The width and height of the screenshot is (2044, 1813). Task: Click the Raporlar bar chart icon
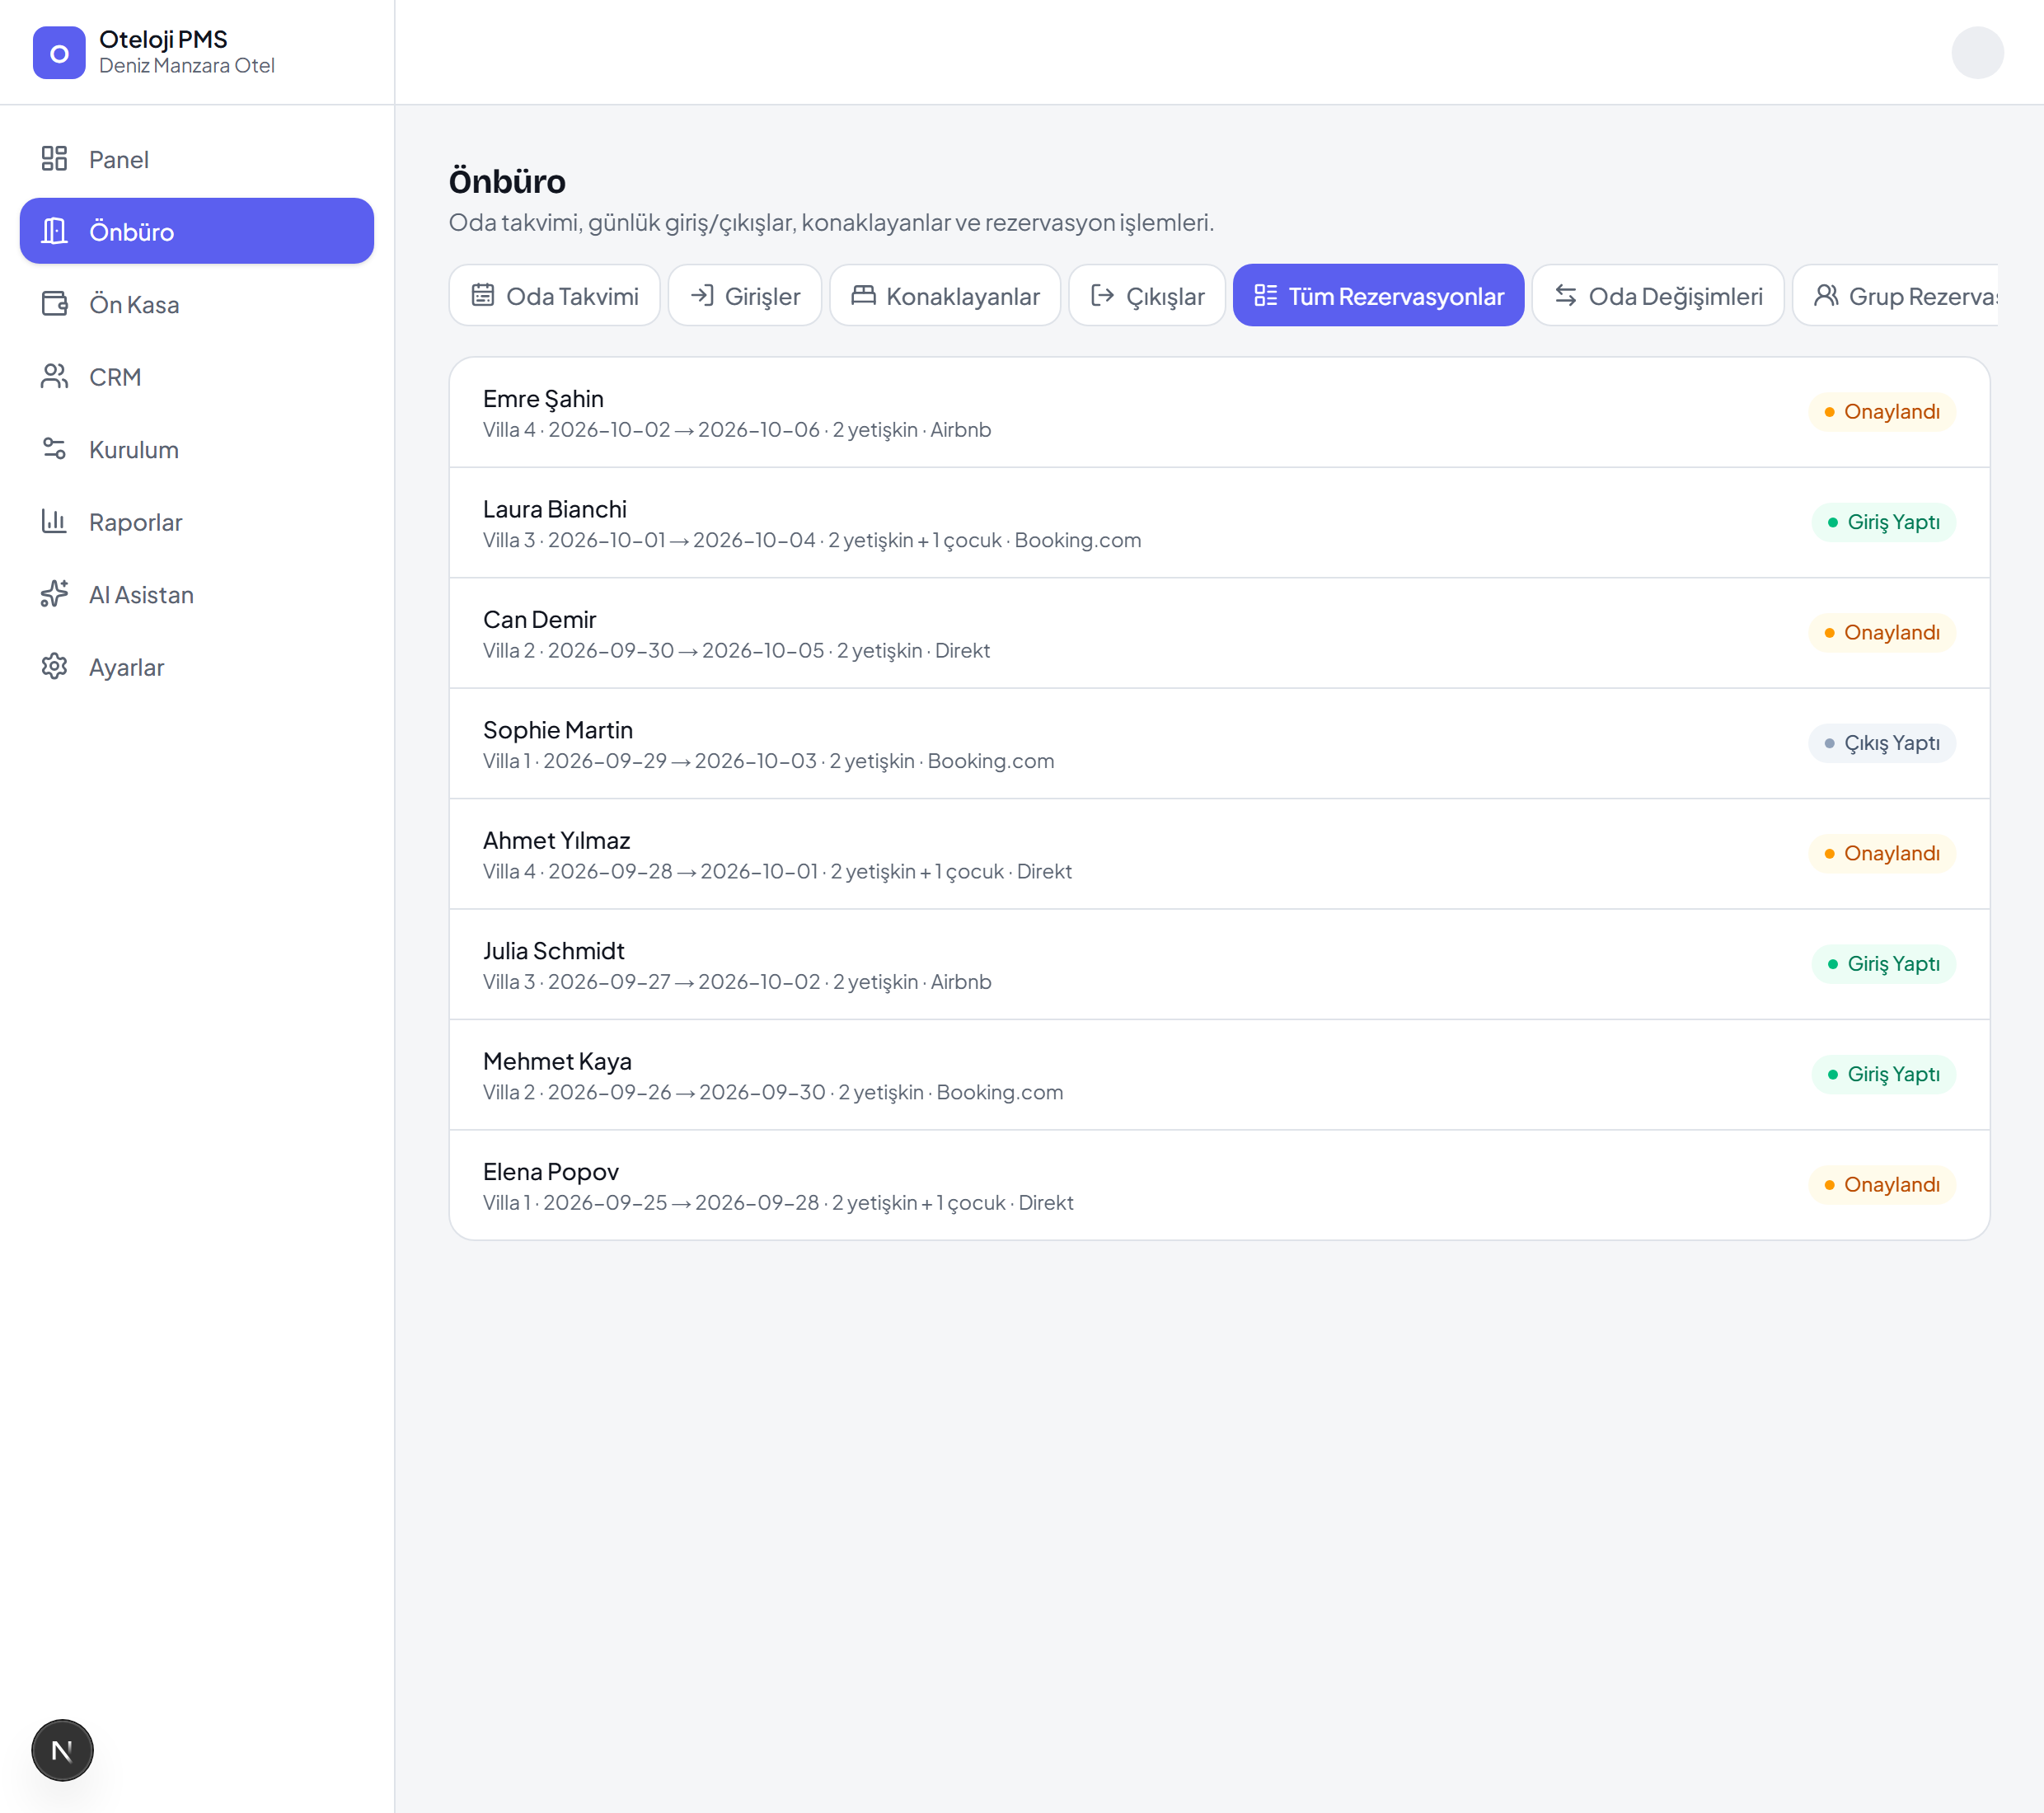coord(54,521)
